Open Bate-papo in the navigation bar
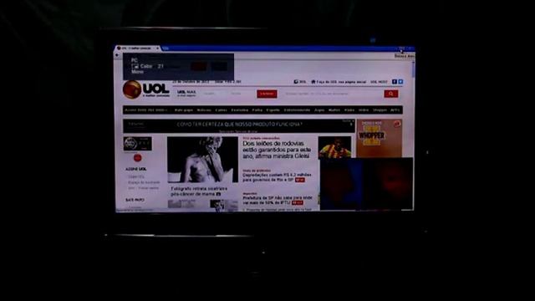The height and width of the screenshot is (301, 535). click(x=184, y=110)
